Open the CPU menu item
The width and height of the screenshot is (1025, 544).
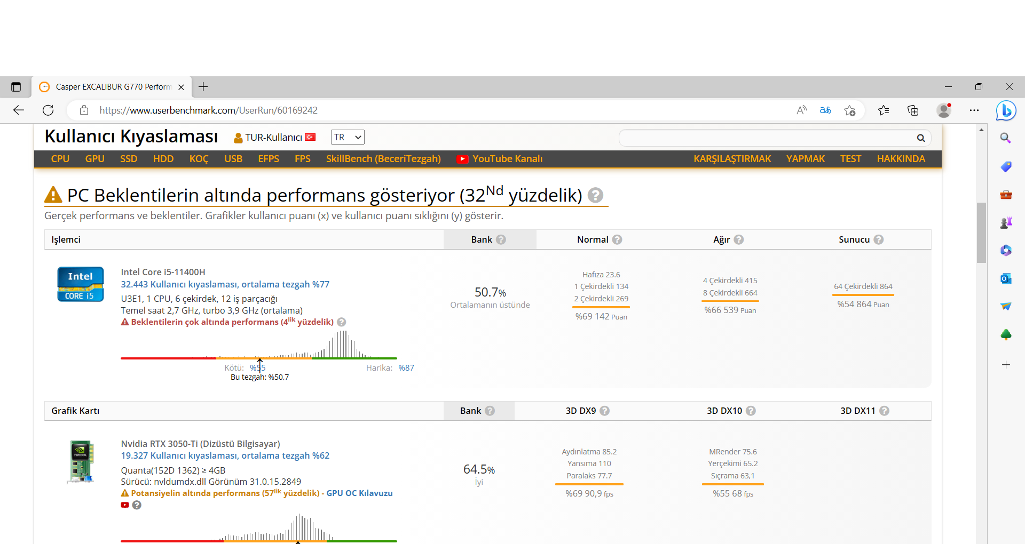click(60, 159)
